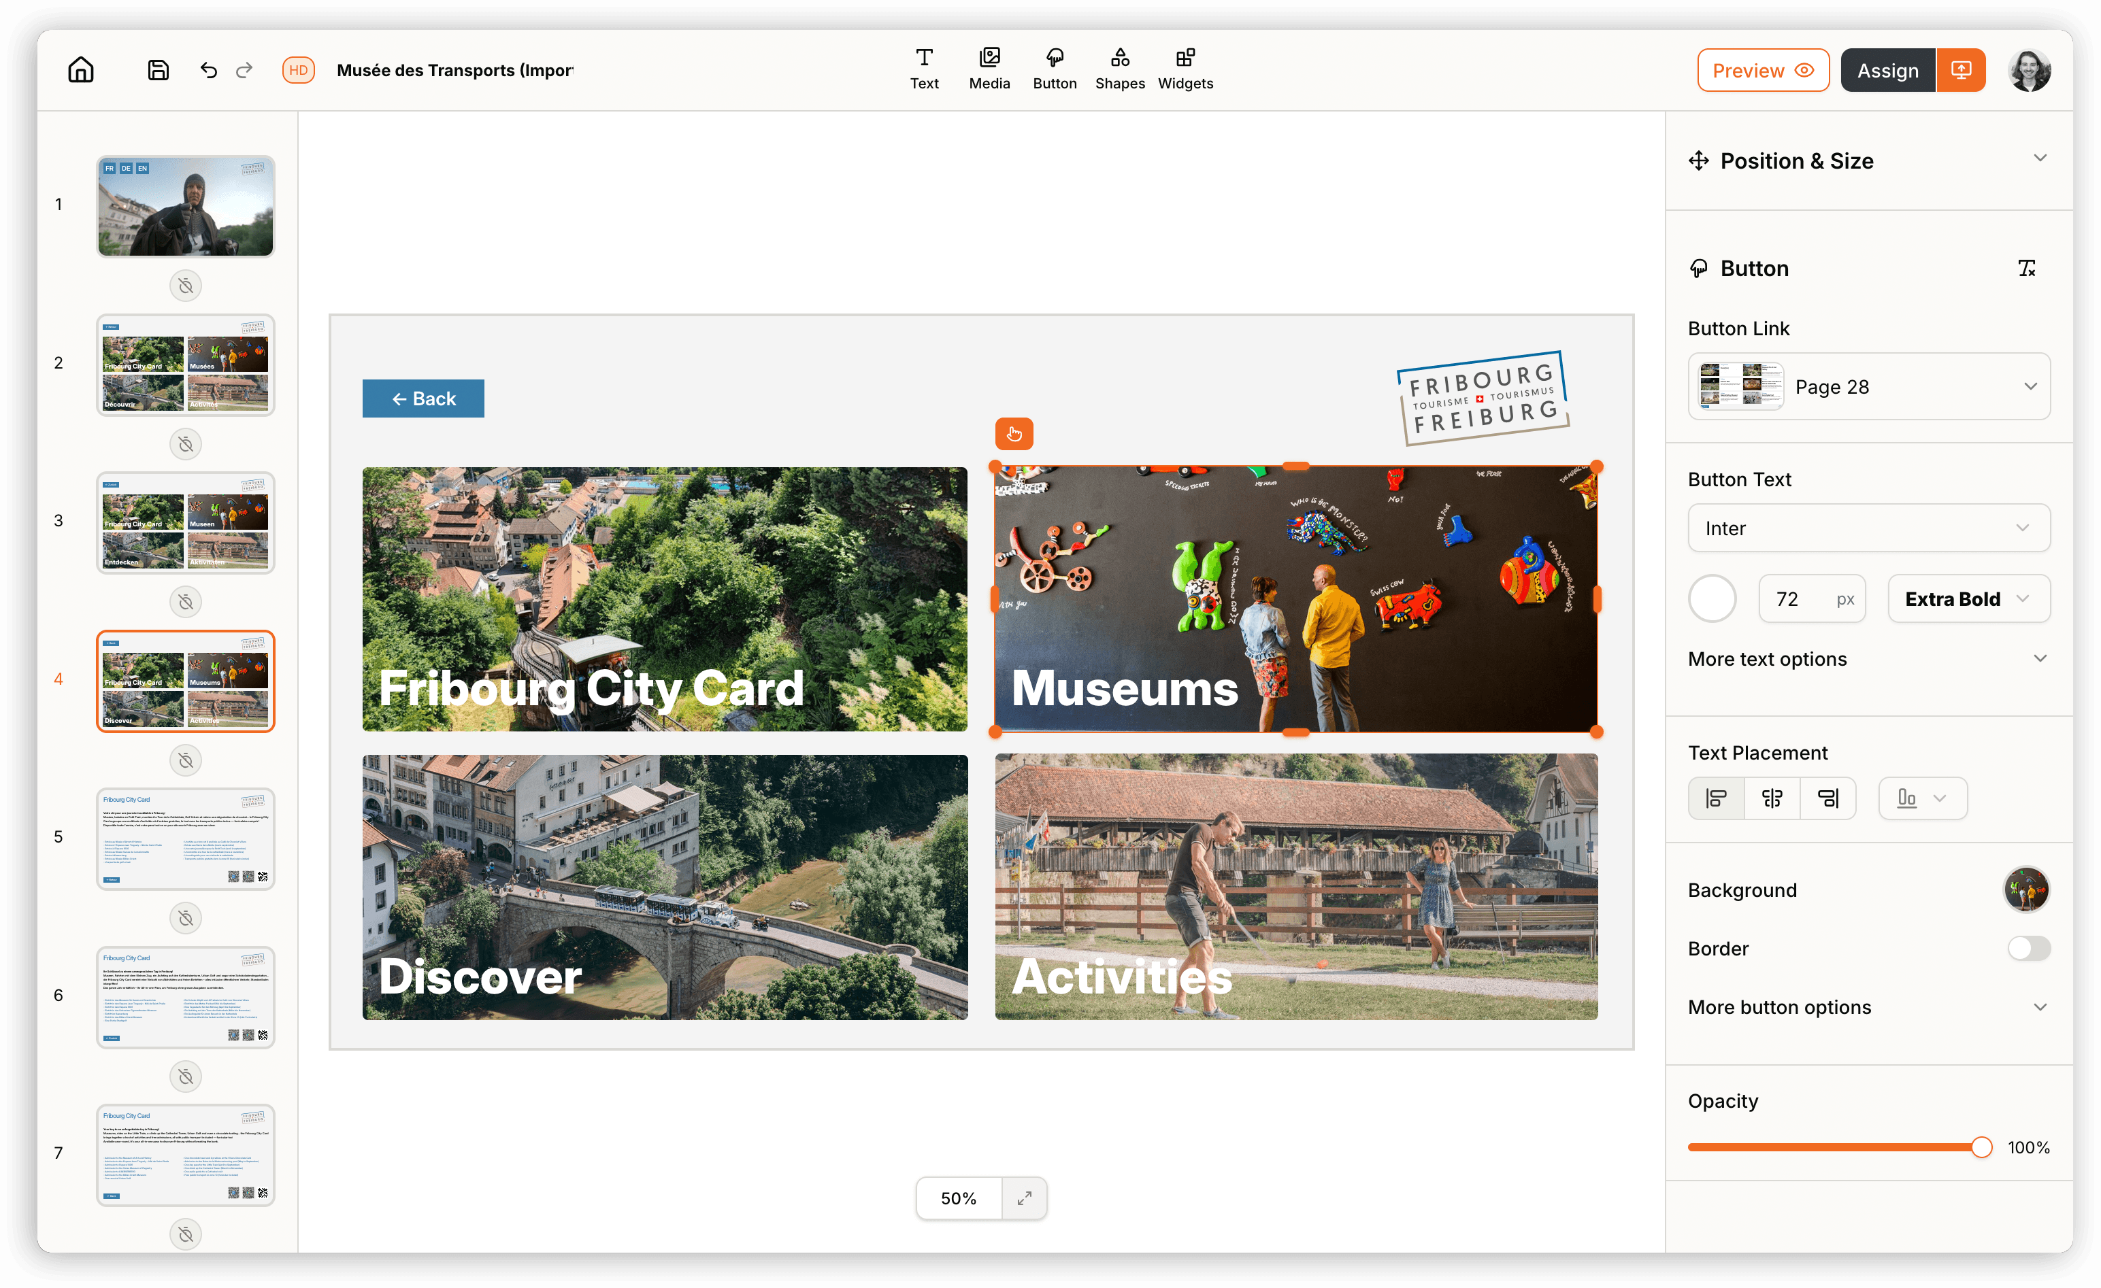The image size is (2101, 1288).
Task: Click the orange screen share button
Action: click(1961, 70)
